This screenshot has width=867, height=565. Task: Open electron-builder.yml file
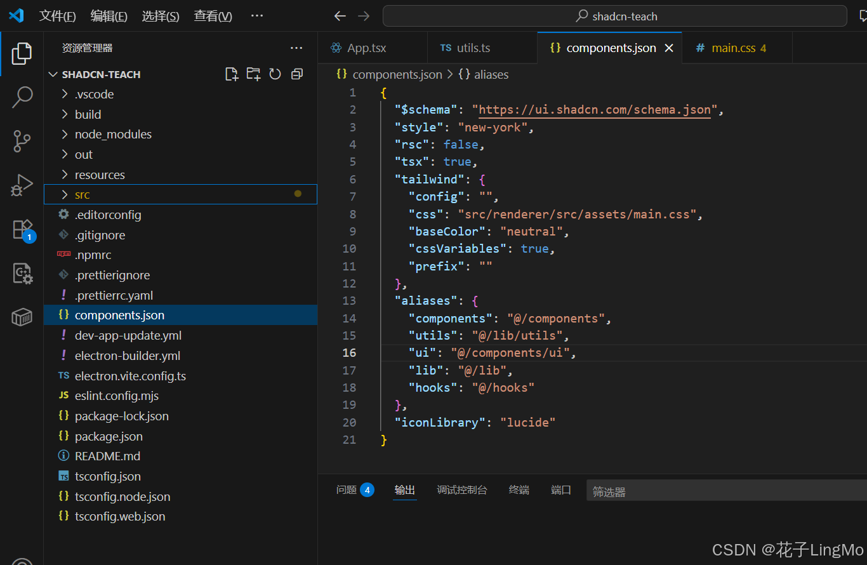pos(180,356)
